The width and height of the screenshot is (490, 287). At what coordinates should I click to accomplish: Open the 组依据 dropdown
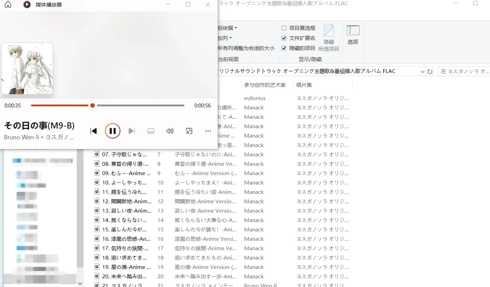pyautogui.click(x=227, y=28)
